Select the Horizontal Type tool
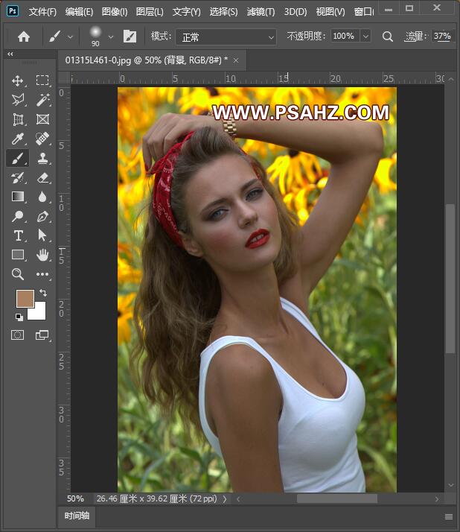 [x=18, y=235]
